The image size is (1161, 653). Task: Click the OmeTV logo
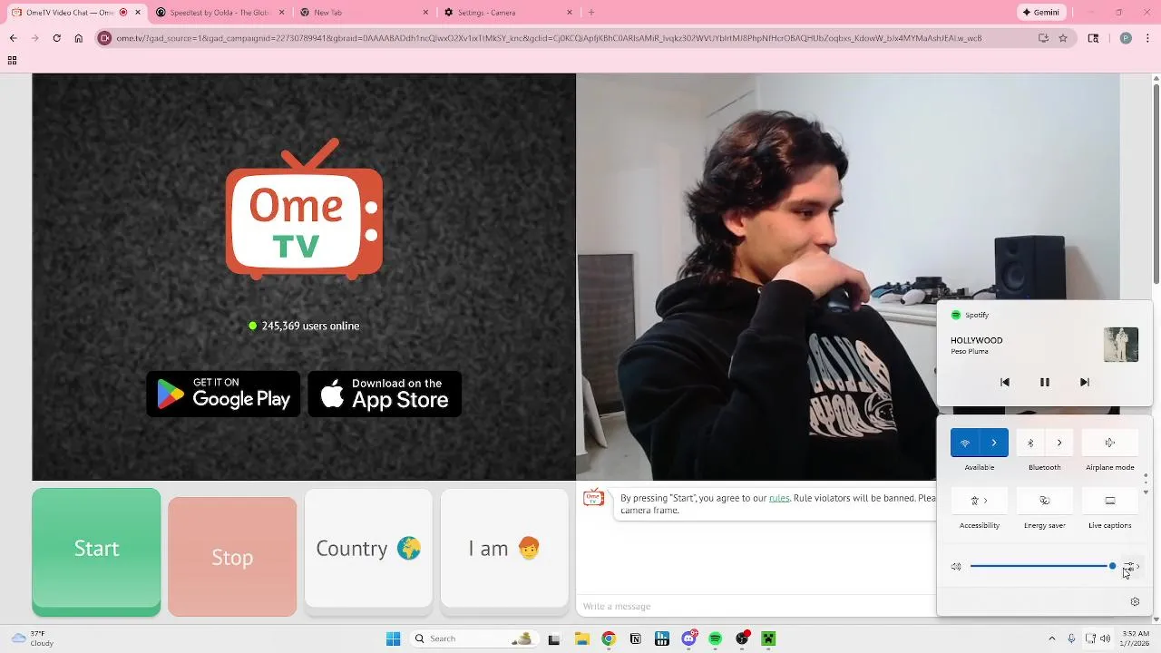tap(304, 209)
